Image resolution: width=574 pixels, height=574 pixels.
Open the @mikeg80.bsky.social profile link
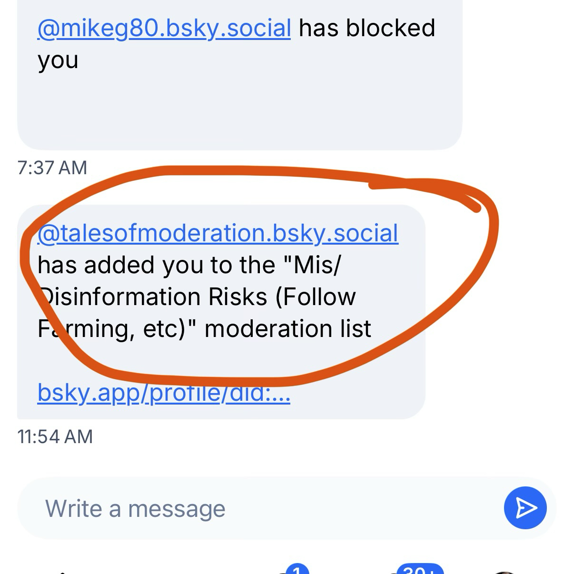[x=164, y=29]
